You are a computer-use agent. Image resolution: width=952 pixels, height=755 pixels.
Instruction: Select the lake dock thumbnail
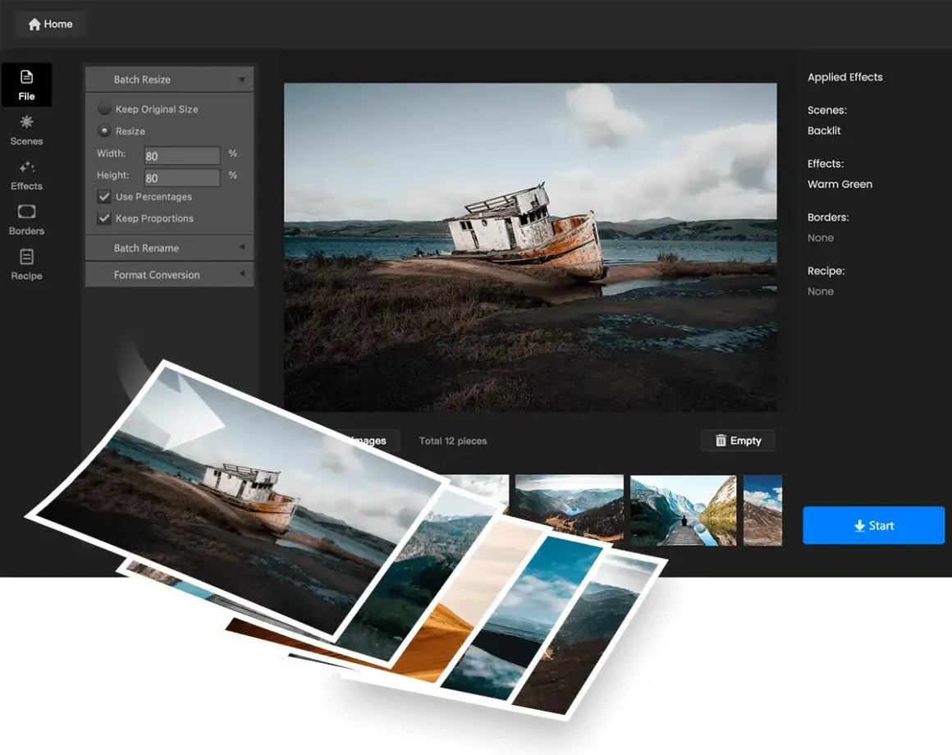[683, 510]
